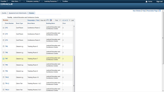Image resolution: width=164 pixels, height=92 pixels.
Task: Open room TR5 link
Action: (x=6, y=46)
